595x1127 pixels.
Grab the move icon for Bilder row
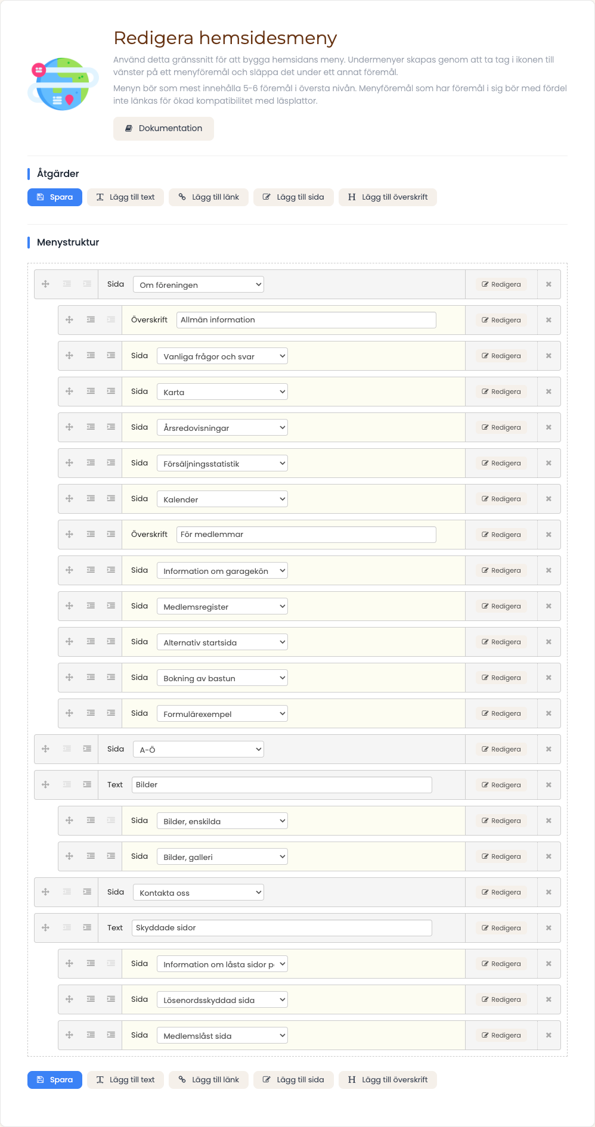click(45, 785)
